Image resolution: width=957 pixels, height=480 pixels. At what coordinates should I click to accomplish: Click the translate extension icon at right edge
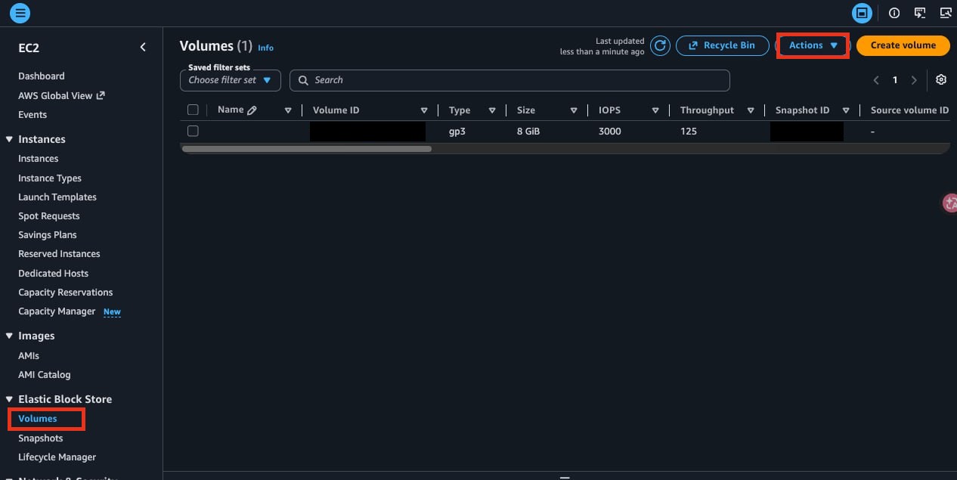coord(949,203)
